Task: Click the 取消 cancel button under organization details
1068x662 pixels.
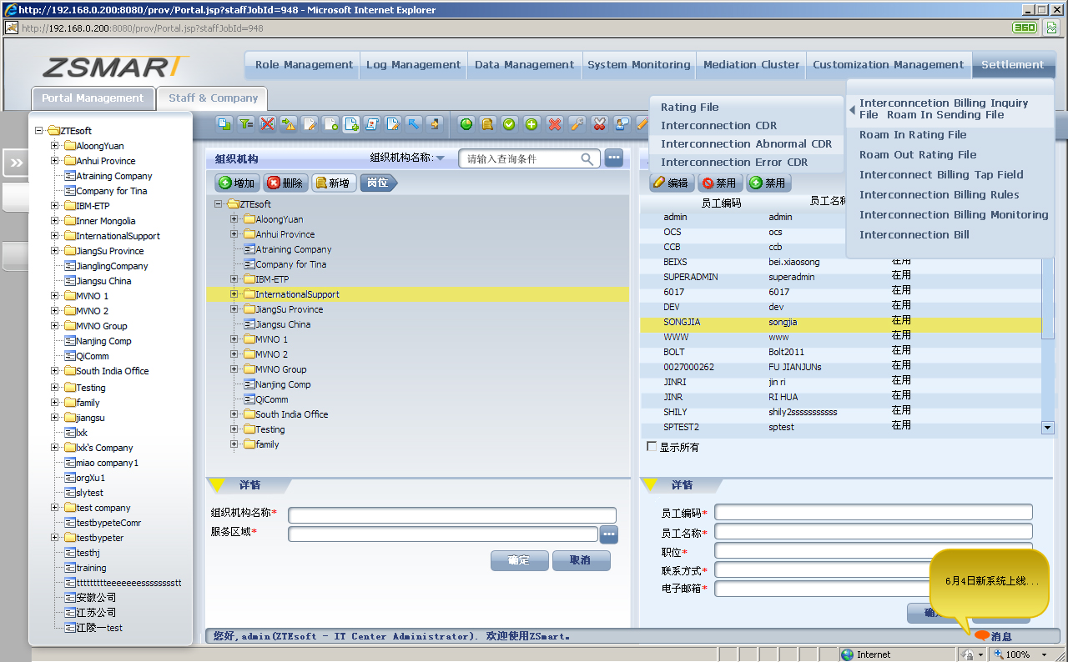Action: click(x=581, y=560)
